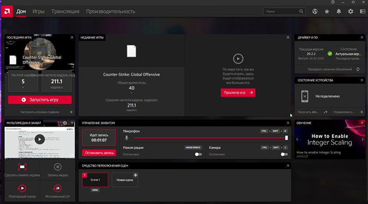Click arrow next to Управление у...
Image resolution: width=368 pixels, height=204 pixels.
[361, 112]
